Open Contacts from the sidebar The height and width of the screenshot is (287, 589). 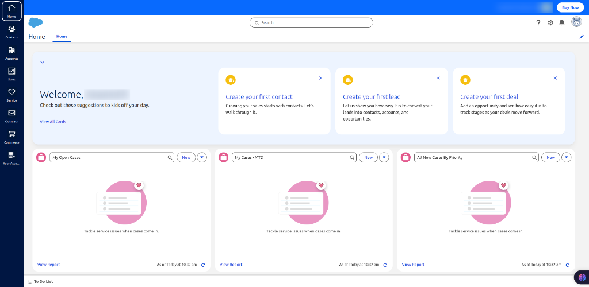[12, 32]
